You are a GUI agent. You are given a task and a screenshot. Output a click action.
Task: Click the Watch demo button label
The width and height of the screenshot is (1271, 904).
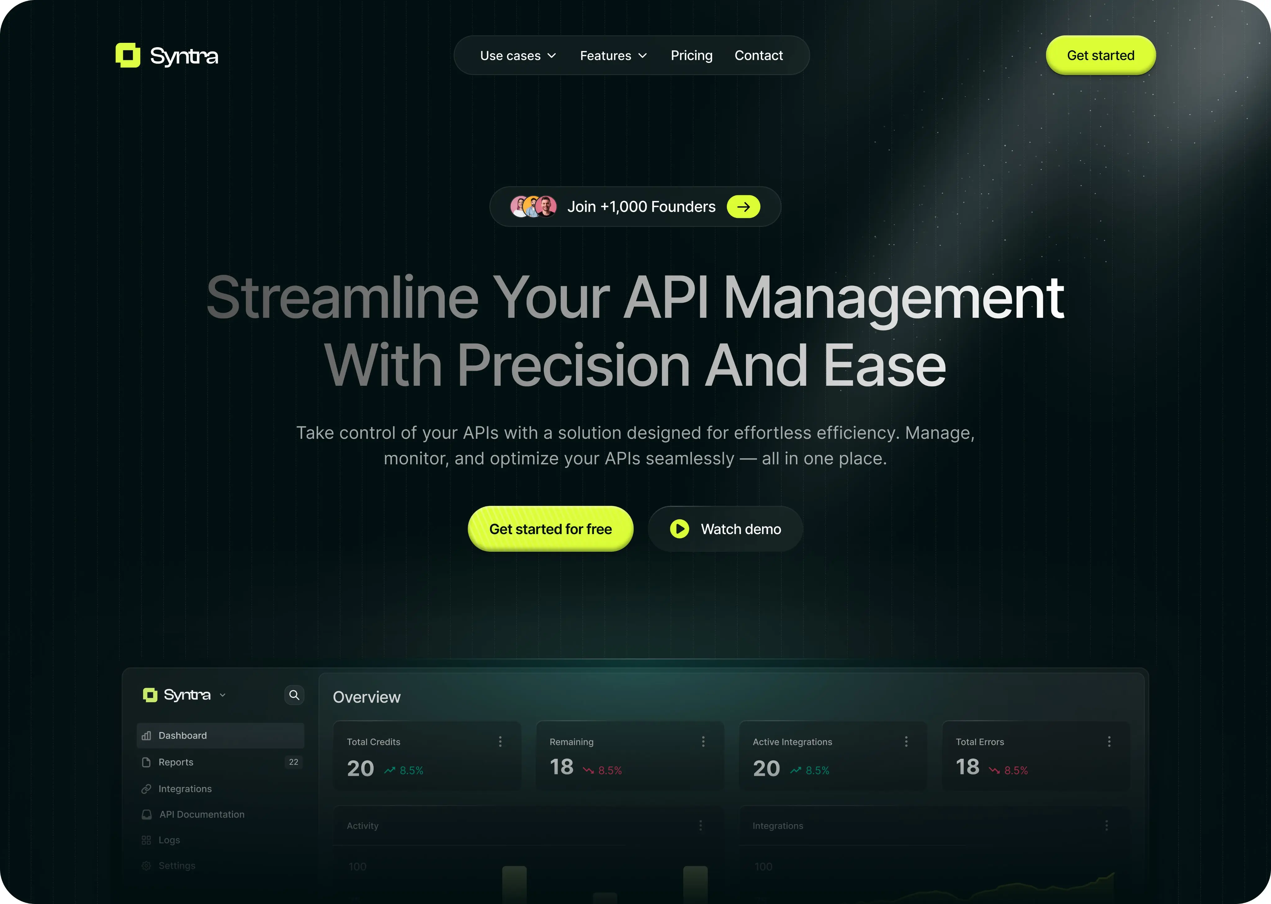(x=741, y=529)
